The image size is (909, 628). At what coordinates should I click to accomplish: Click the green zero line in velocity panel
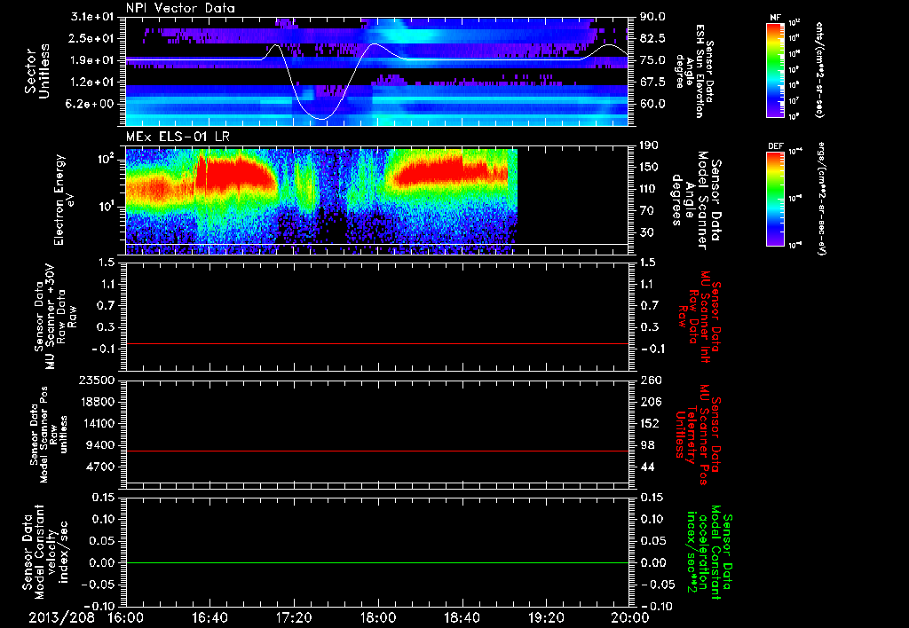tap(377, 562)
